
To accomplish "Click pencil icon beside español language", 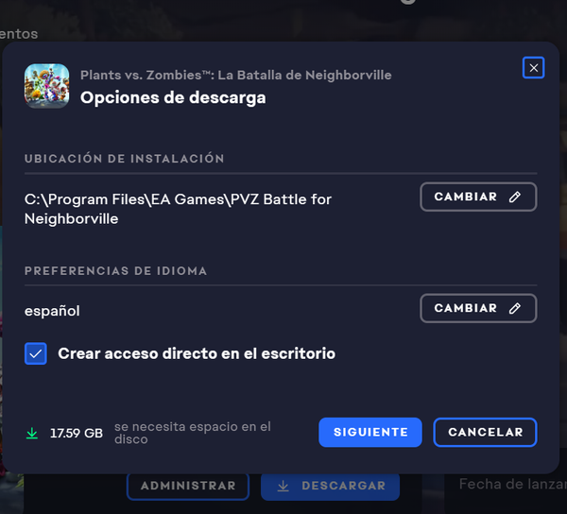I will pyautogui.click(x=515, y=308).
